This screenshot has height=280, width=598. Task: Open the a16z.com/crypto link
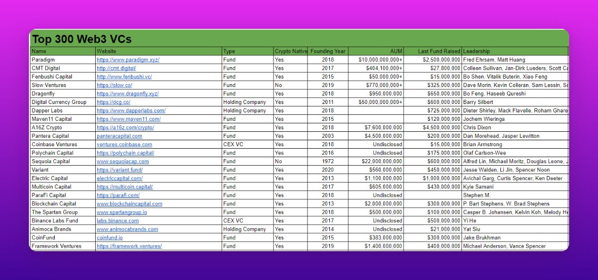point(125,127)
